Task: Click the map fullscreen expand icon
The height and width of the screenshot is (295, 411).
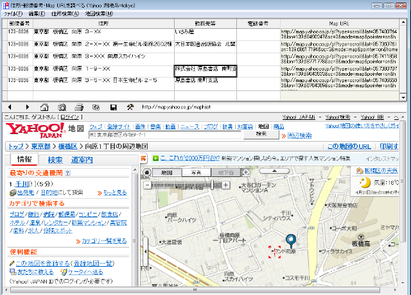Action: (x=245, y=173)
